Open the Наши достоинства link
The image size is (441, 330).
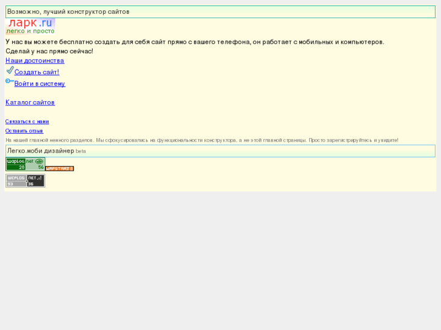[35, 61]
